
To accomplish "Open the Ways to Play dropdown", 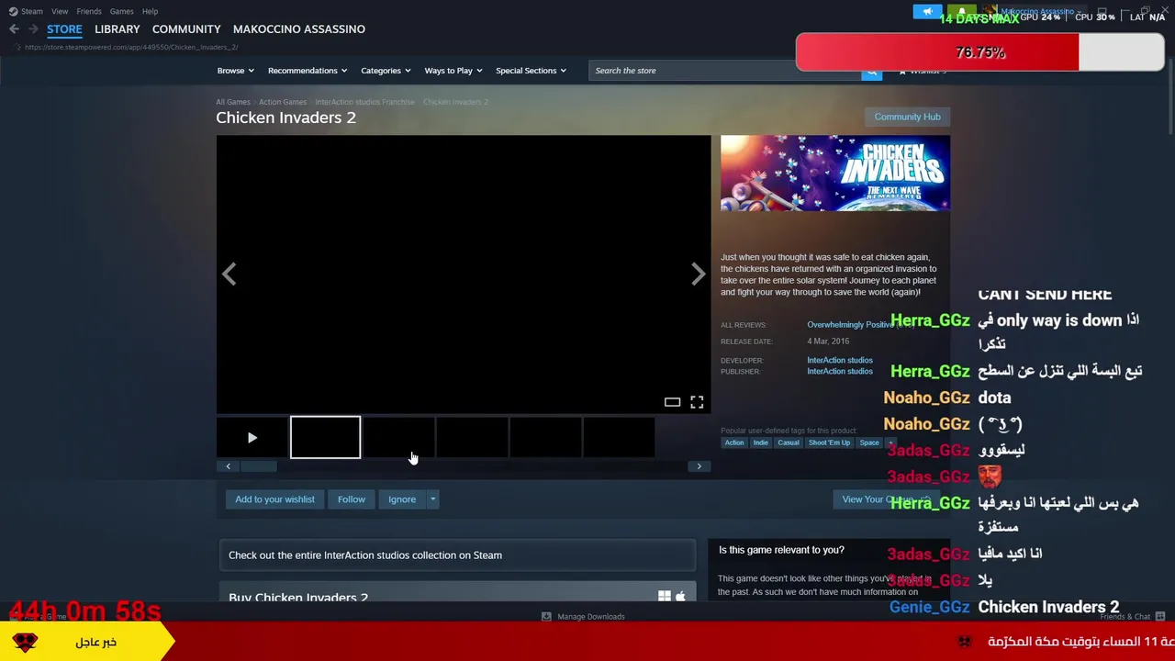I will [453, 71].
